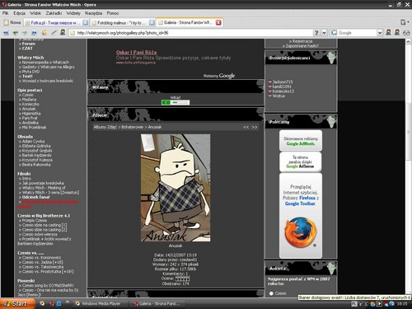Open the address bar history dropdown
Image resolution: width=412 pixels, height=309 pixels.
324,33
